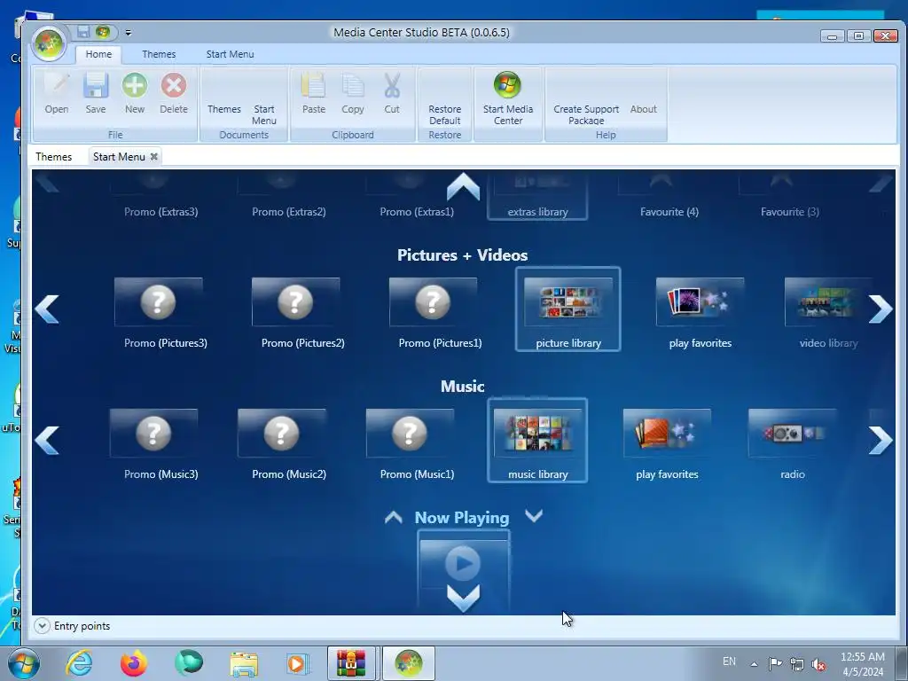Switch to the Themes ribbon tab

[159, 54]
